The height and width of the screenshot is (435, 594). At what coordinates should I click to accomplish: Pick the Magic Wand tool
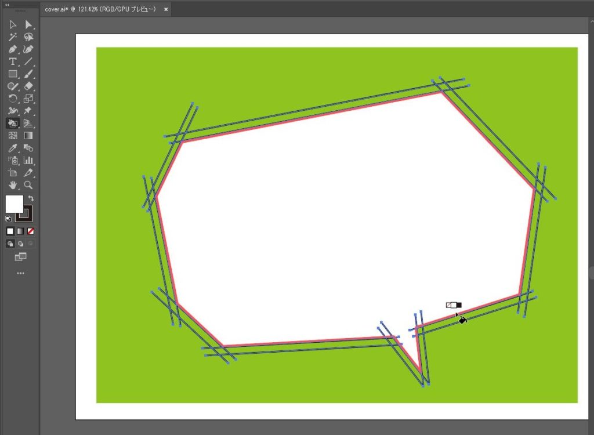coord(13,37)
